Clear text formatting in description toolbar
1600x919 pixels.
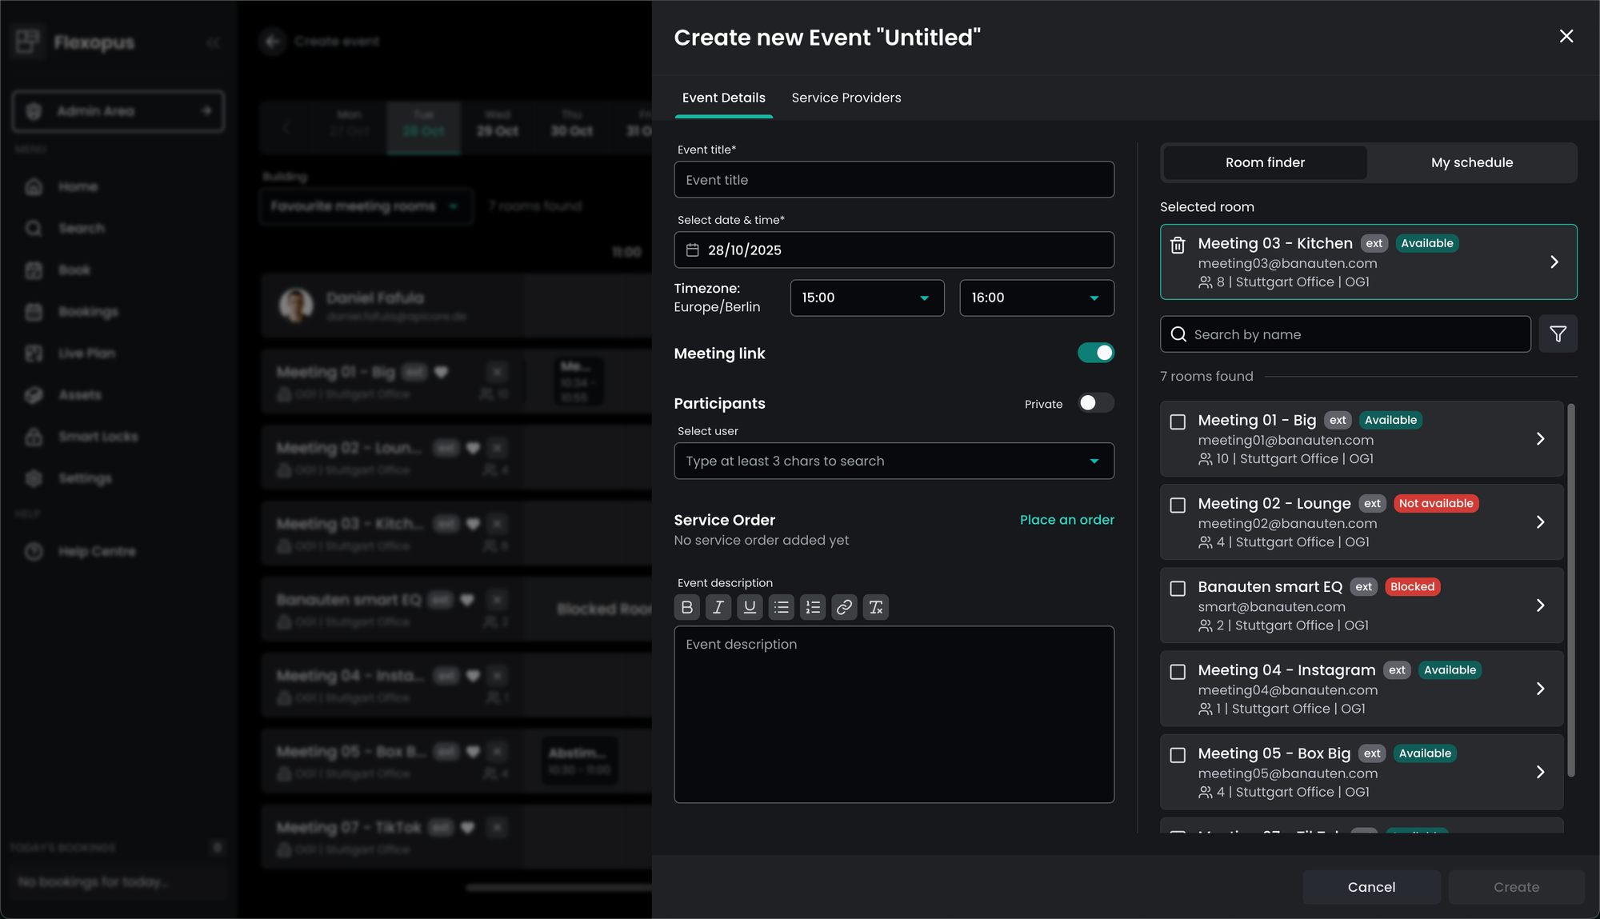pyautogui.click(x=876, y=607)
